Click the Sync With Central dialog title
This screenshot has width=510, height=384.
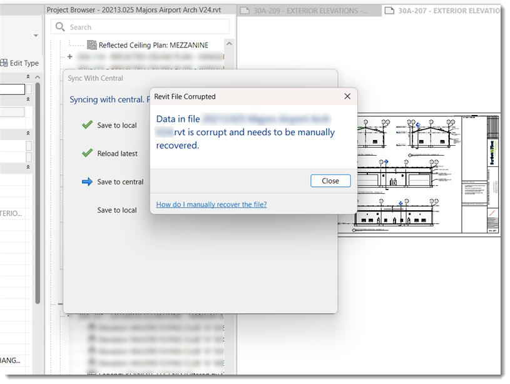[95, 78]
